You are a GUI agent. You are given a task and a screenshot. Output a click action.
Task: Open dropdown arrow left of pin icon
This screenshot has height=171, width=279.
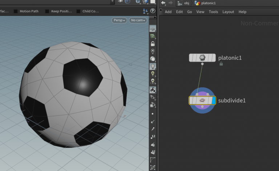112,1
